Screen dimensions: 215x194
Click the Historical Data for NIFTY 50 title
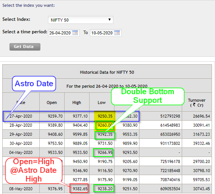point(107,72)
